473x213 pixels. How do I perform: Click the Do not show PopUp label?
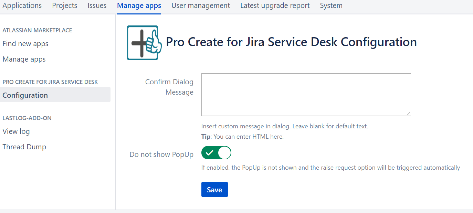[161, 155]
